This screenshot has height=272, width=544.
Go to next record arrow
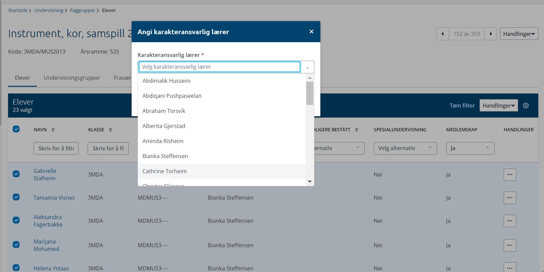pyautogui.click(x=491, y=34)
